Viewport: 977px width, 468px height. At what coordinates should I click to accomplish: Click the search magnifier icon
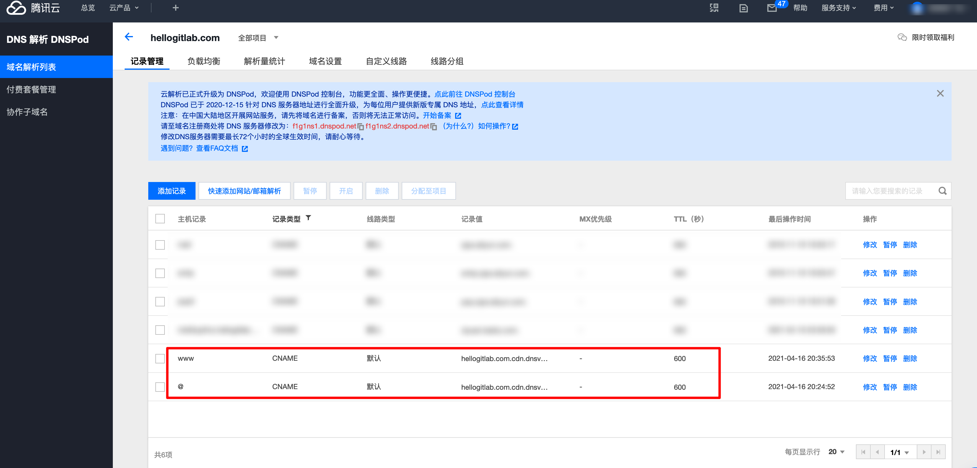coord(942,191)
